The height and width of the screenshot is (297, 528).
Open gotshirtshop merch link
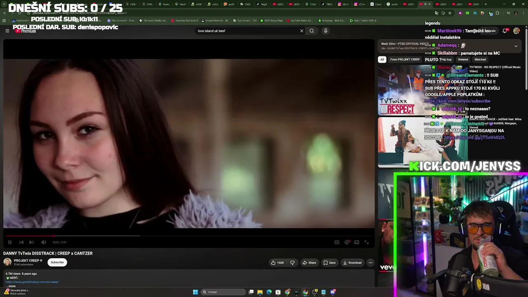(32, 282)
